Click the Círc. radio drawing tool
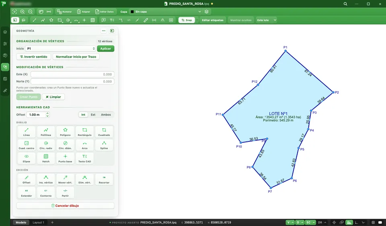 46,145
